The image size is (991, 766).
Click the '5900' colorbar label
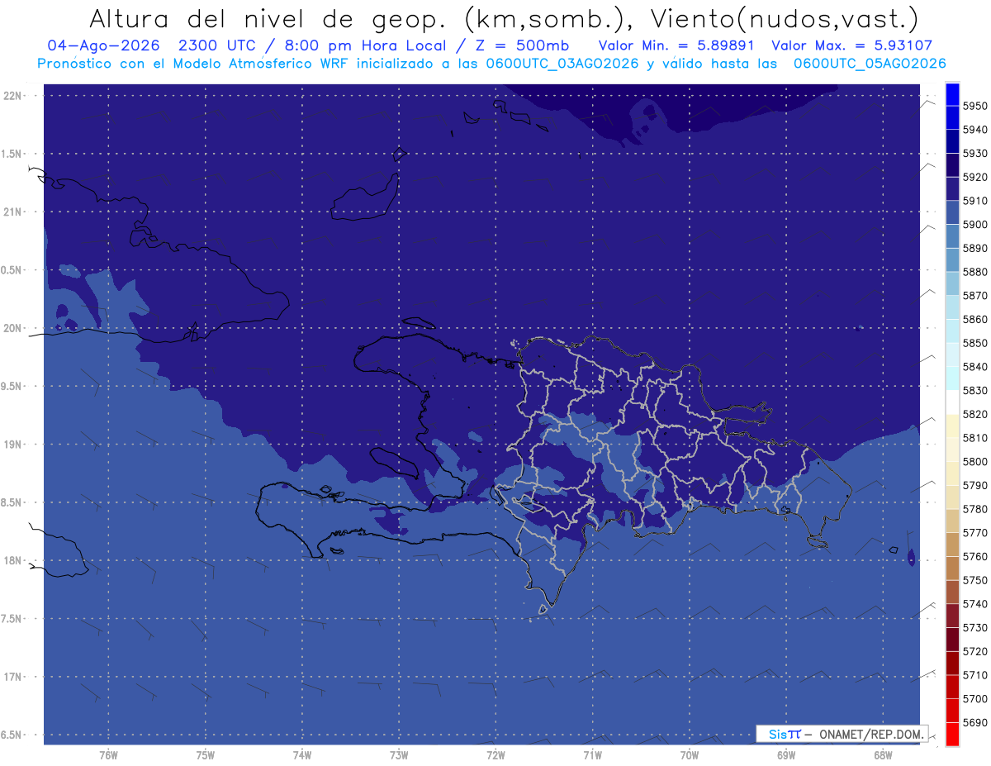[974, 225]
